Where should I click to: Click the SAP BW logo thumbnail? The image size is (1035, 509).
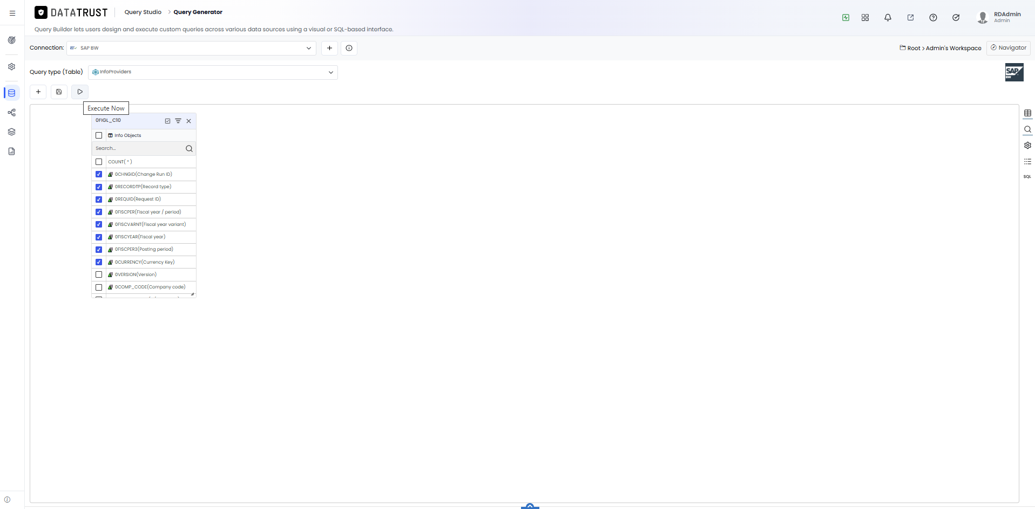pos(1014,72)
